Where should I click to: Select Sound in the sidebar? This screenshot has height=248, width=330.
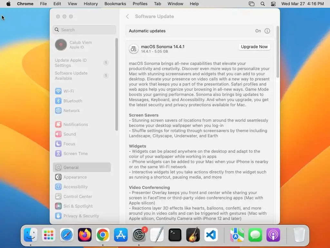[82, 134]
